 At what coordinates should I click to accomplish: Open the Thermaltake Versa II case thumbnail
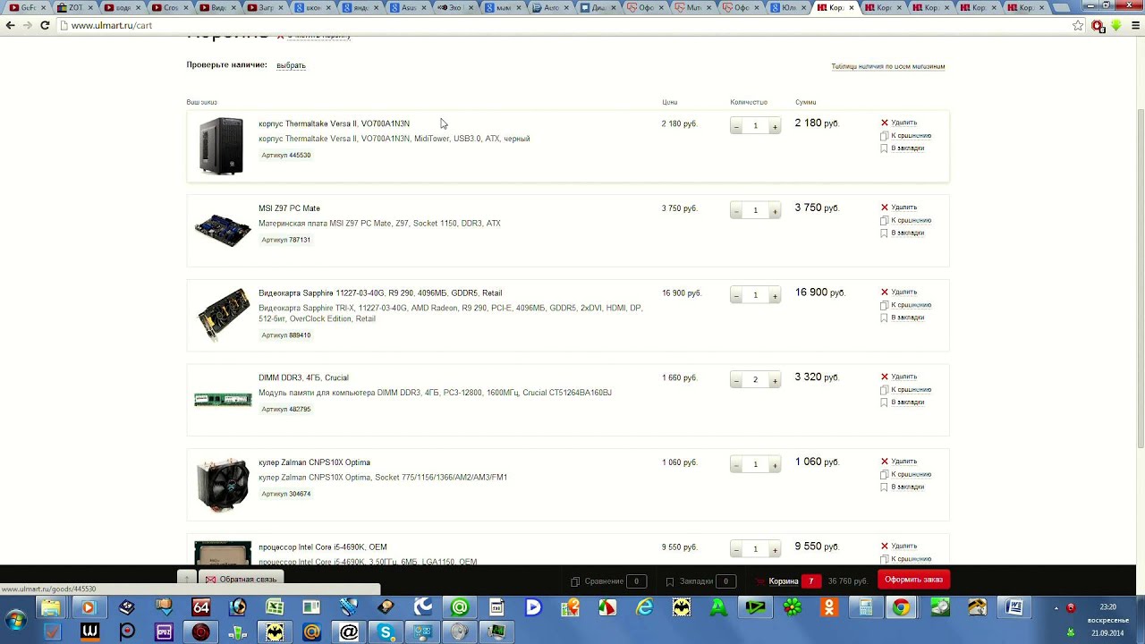pos(222,145)
